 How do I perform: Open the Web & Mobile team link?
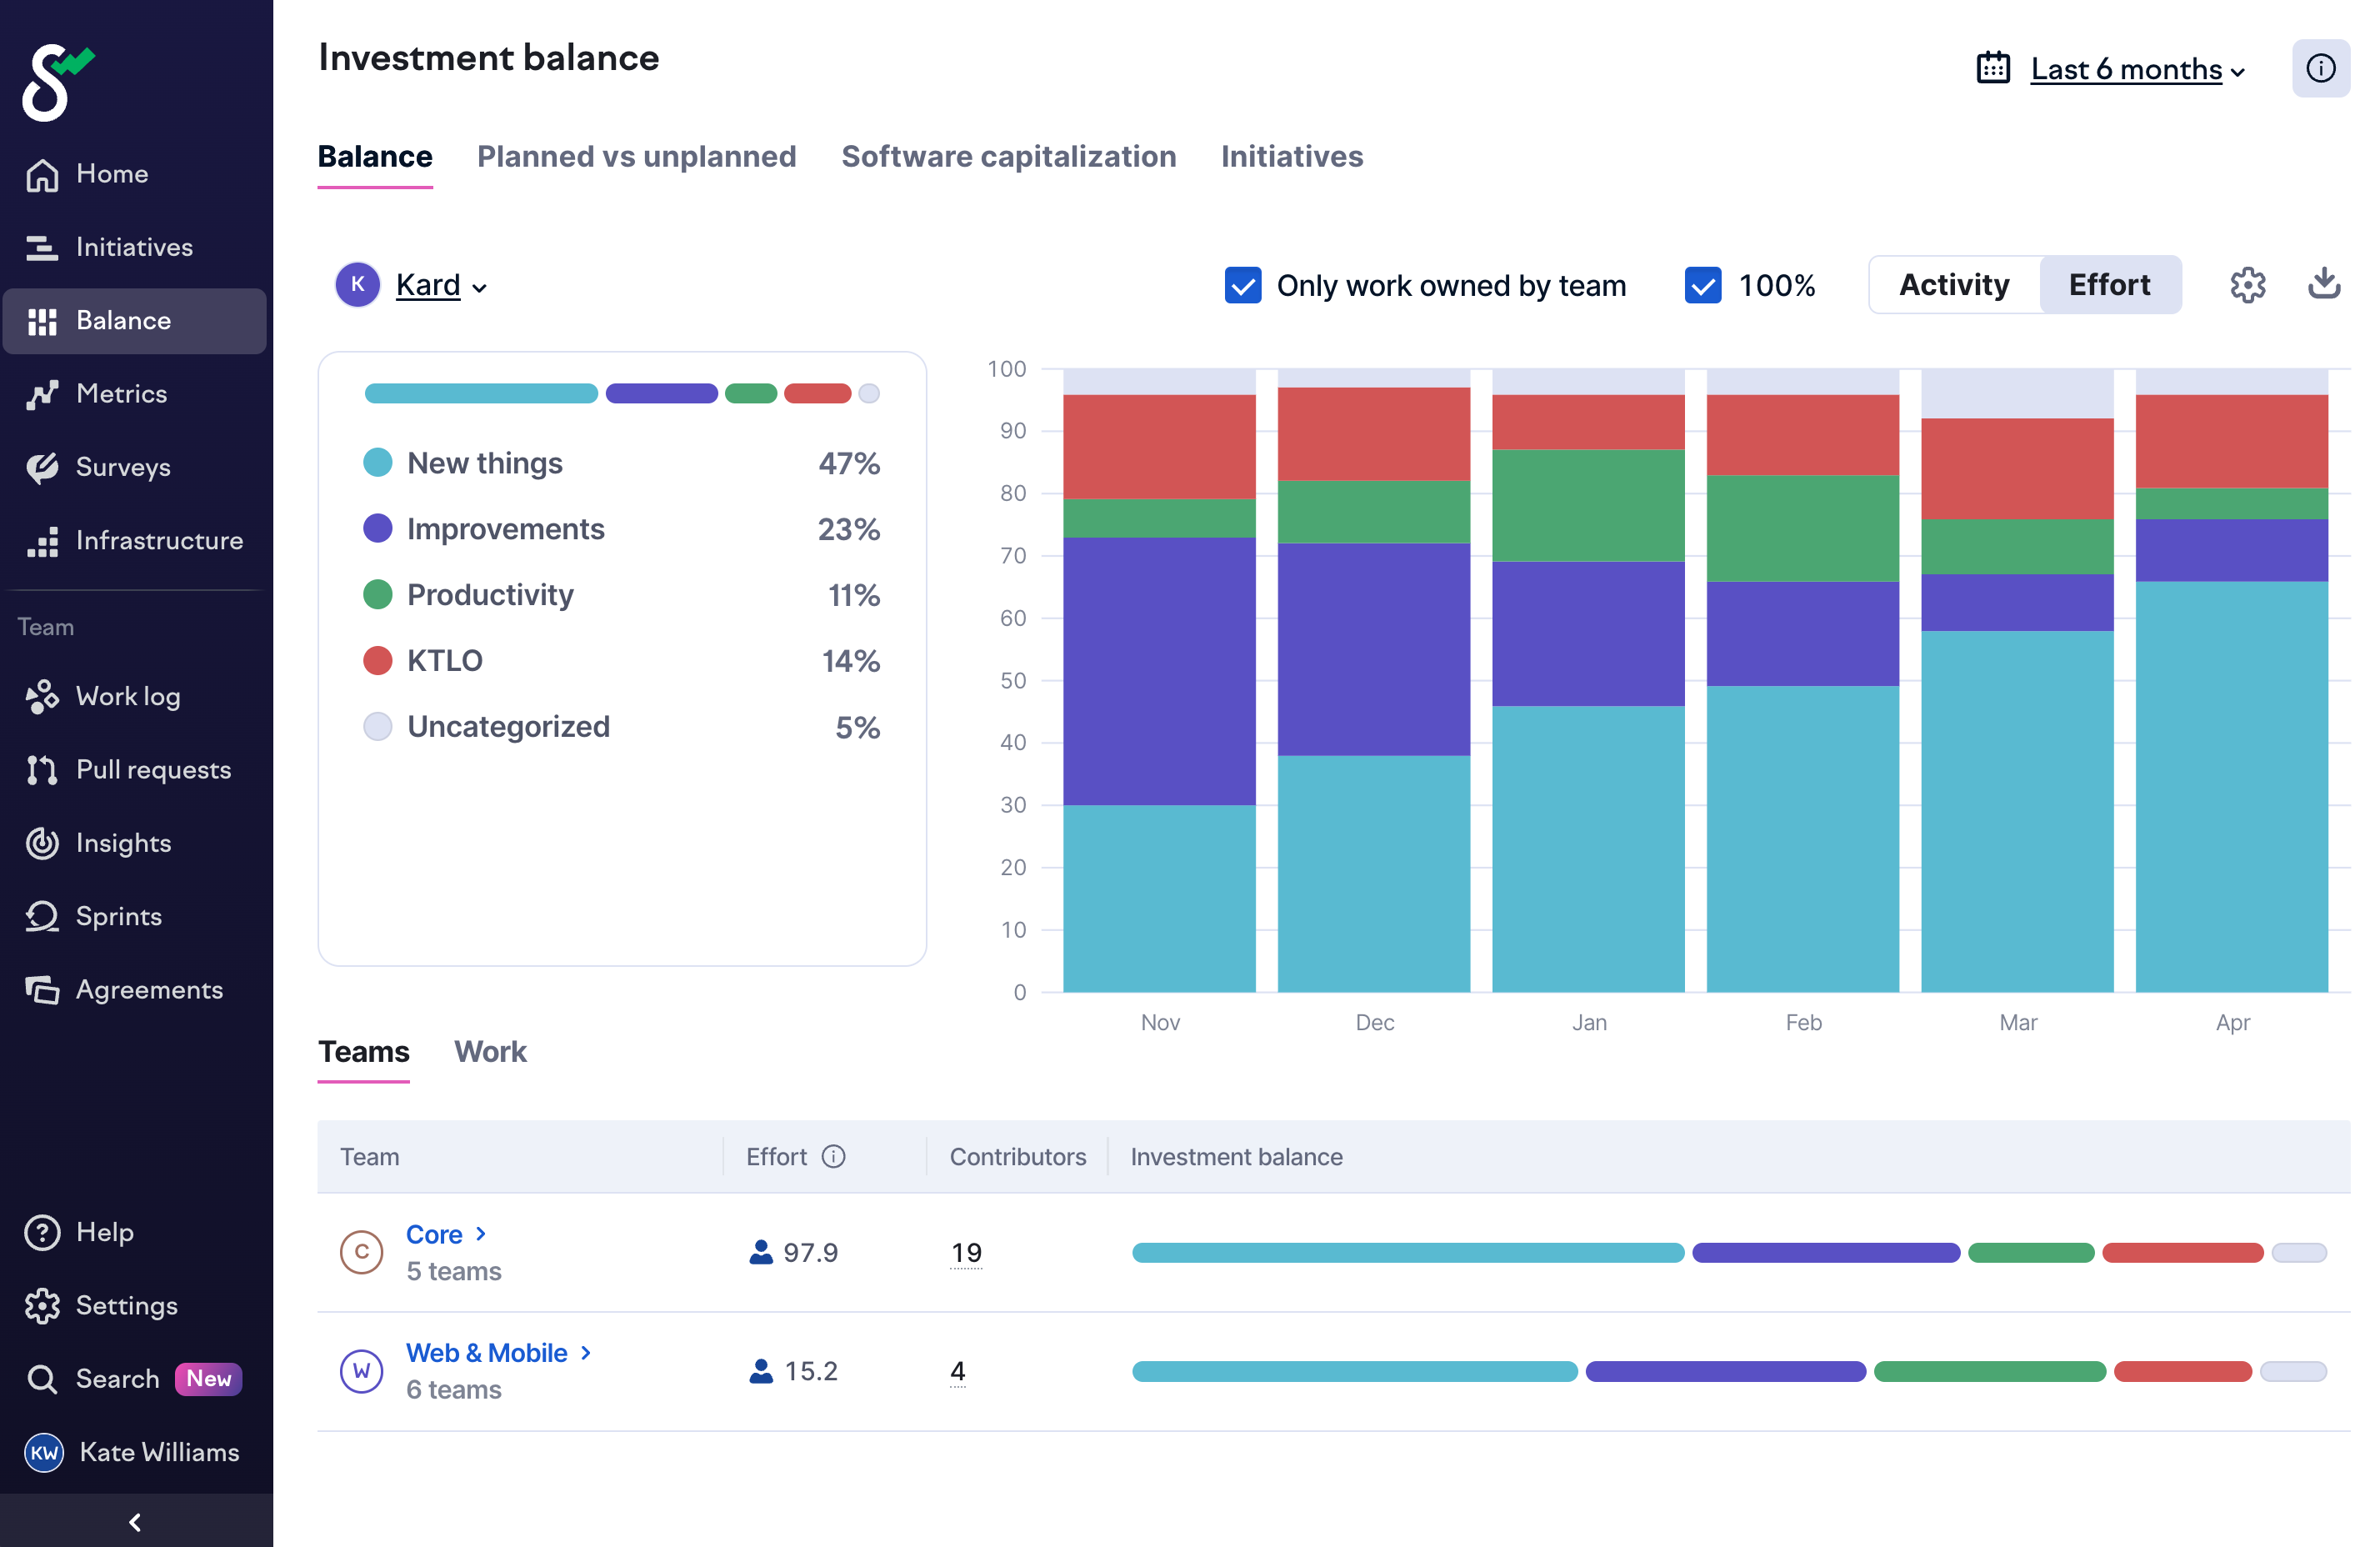(486, 1352)
